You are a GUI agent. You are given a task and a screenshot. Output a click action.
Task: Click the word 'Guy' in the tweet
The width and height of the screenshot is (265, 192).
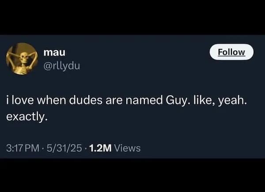(x=177, y=101)
